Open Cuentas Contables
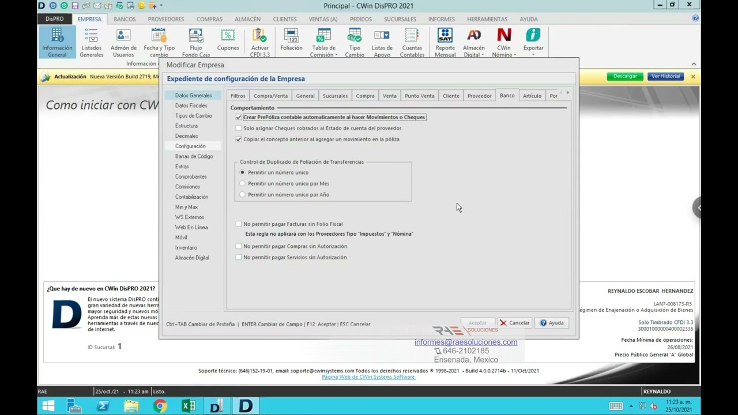The height and width of the screenshot is (415, 738). 412,42
